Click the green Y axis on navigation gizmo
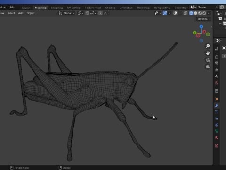Screen dimensions: 226x170 coord(194,33)
